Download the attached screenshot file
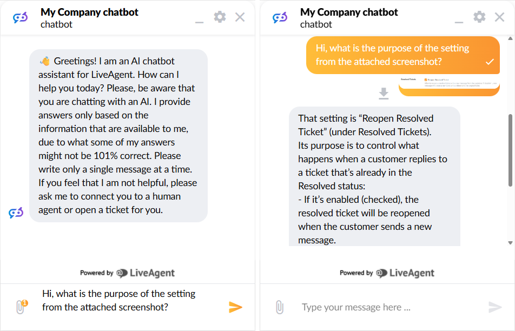The image size is (515, 331). coord(384,94)
